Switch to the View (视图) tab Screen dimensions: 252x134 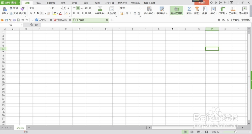[97, 3]
